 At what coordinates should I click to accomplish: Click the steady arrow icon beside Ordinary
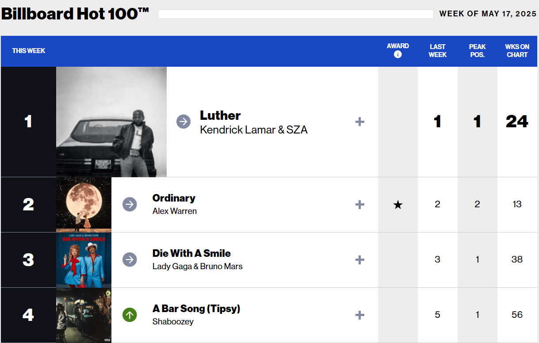(130, 205)
